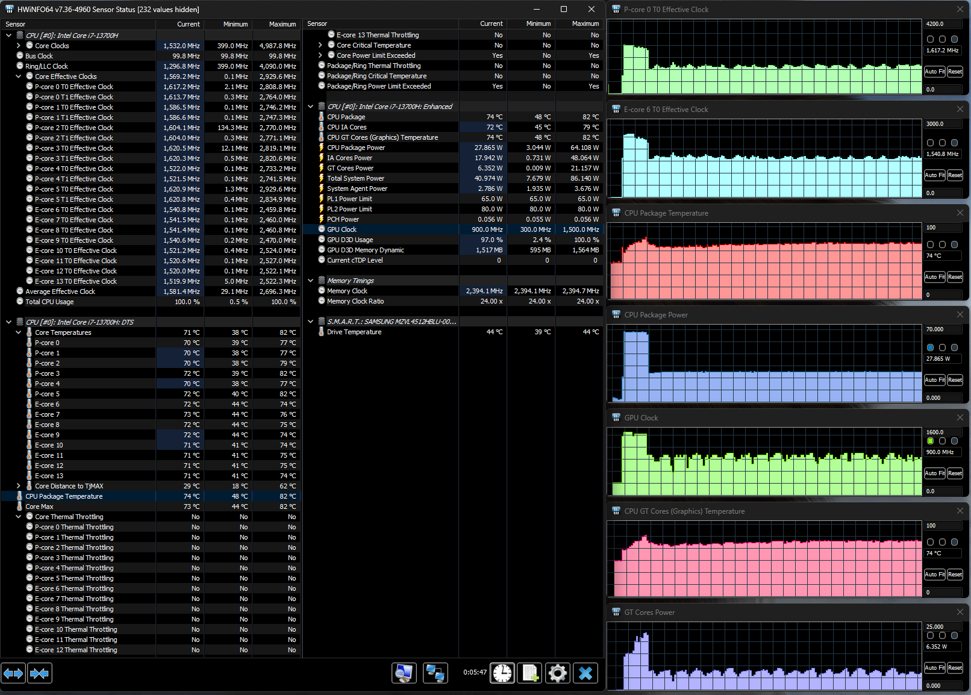Select the blue color box in CPU Package Power graph
This screenshot has width=971, height=695.
click(931, 347)
